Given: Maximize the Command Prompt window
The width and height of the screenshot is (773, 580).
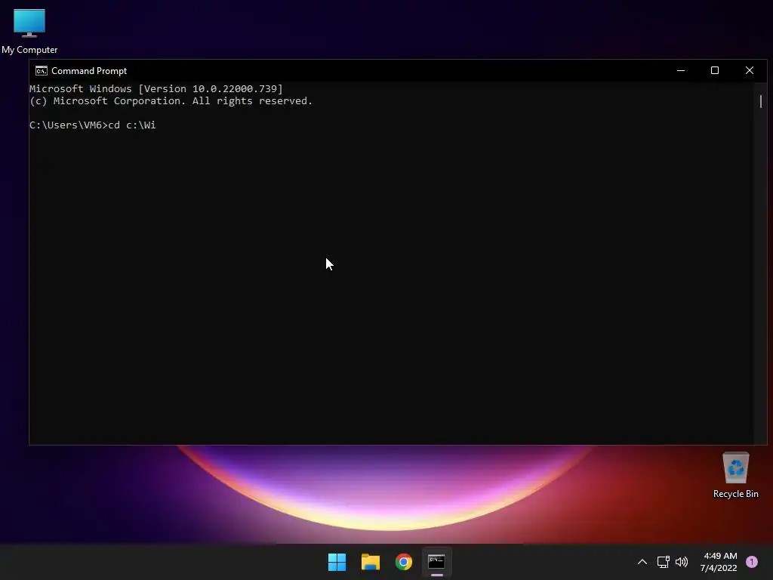Looking at the screenshot, I should pos(715,70).
